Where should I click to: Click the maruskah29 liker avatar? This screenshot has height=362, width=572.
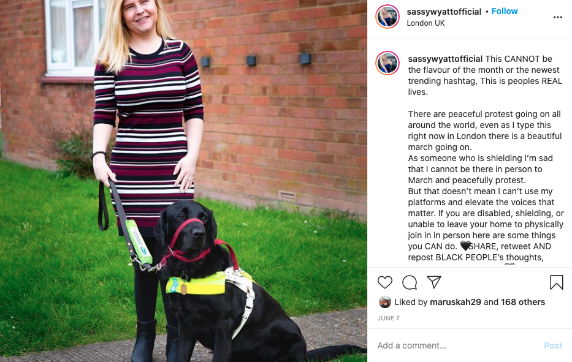tap(384, 302)
